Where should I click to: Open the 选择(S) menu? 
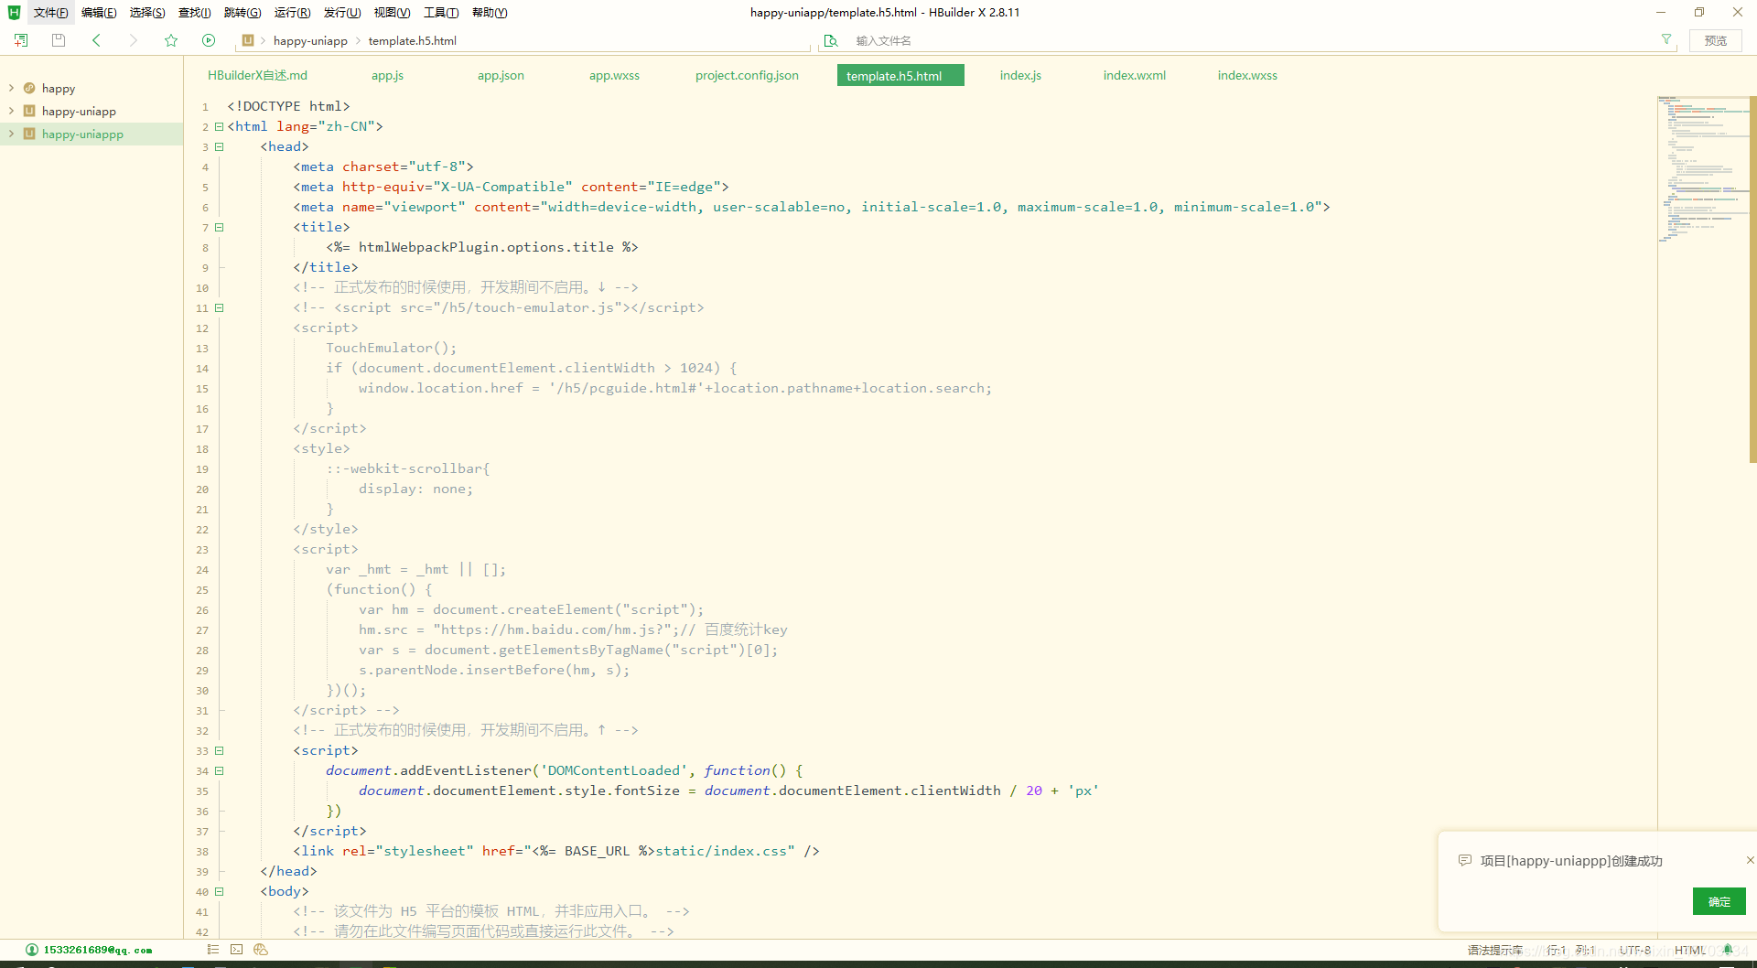tap(147, 12)
